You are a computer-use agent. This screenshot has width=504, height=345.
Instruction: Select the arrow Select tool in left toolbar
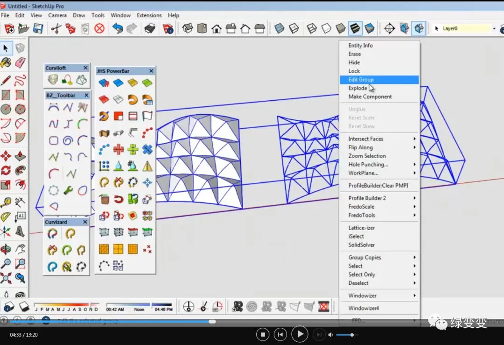point(6,48)
